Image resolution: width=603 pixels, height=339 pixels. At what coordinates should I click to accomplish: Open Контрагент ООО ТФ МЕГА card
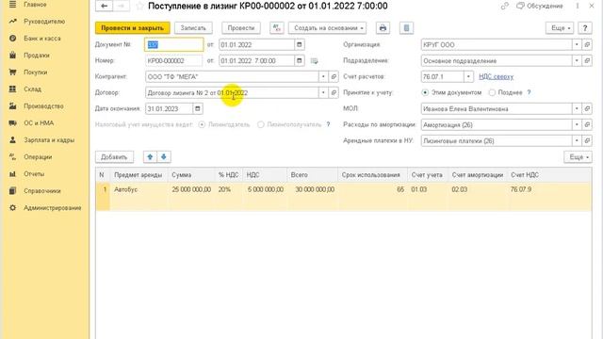coord(334,77)
